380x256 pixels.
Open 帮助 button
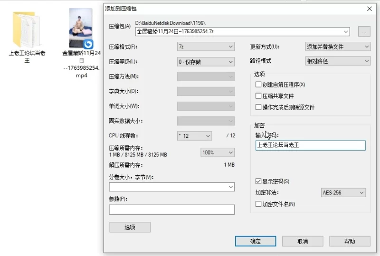pyautogui.click(x=350, y=241)
